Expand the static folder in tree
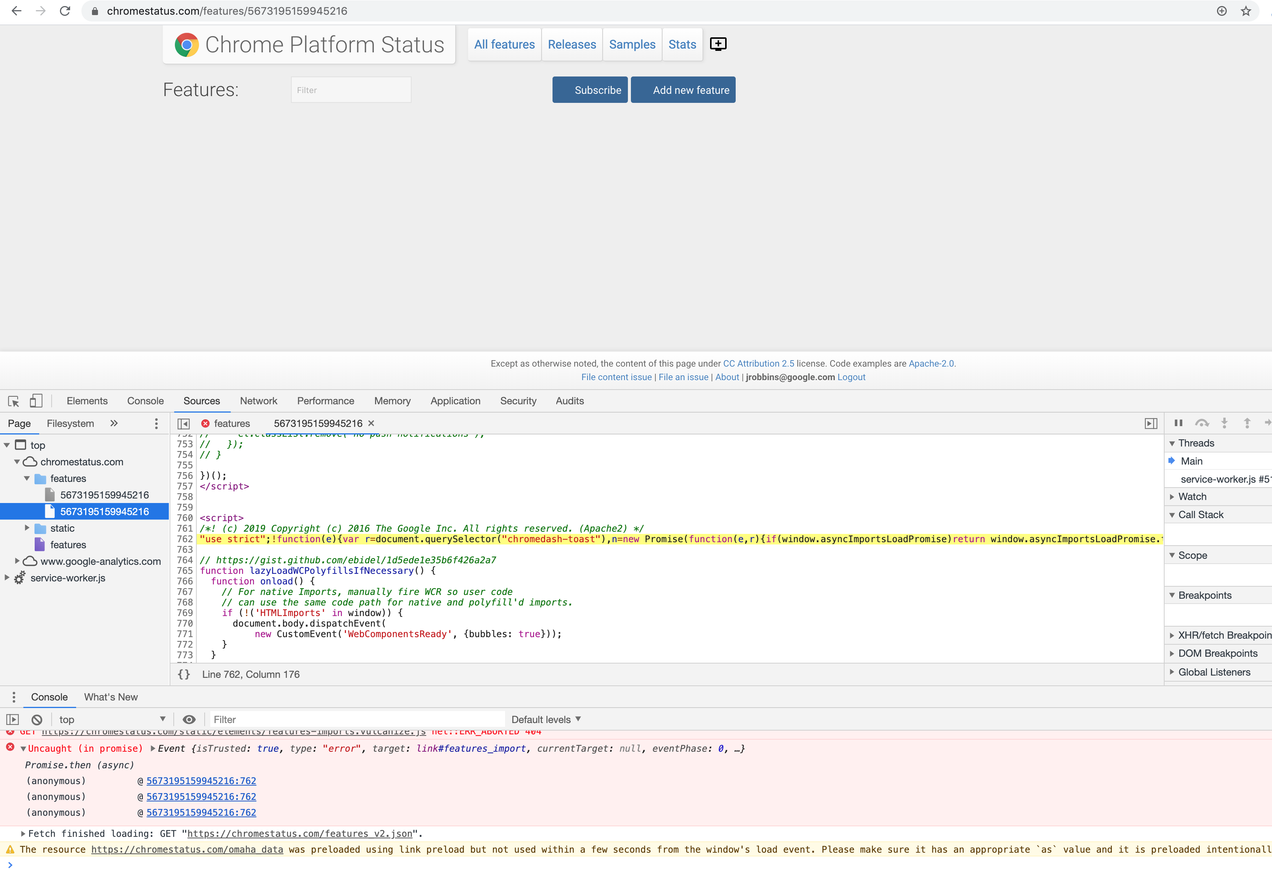 pyautogui.click(x=27, y=528)
